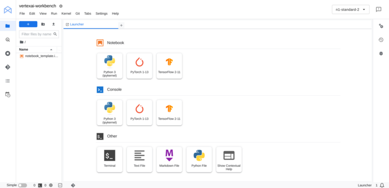Click the New Folder icon
The height and width of the screenshot is (188, 389).
[43, 24]
